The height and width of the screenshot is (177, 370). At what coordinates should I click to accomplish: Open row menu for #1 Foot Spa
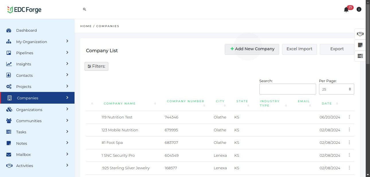tap(349, 142)
